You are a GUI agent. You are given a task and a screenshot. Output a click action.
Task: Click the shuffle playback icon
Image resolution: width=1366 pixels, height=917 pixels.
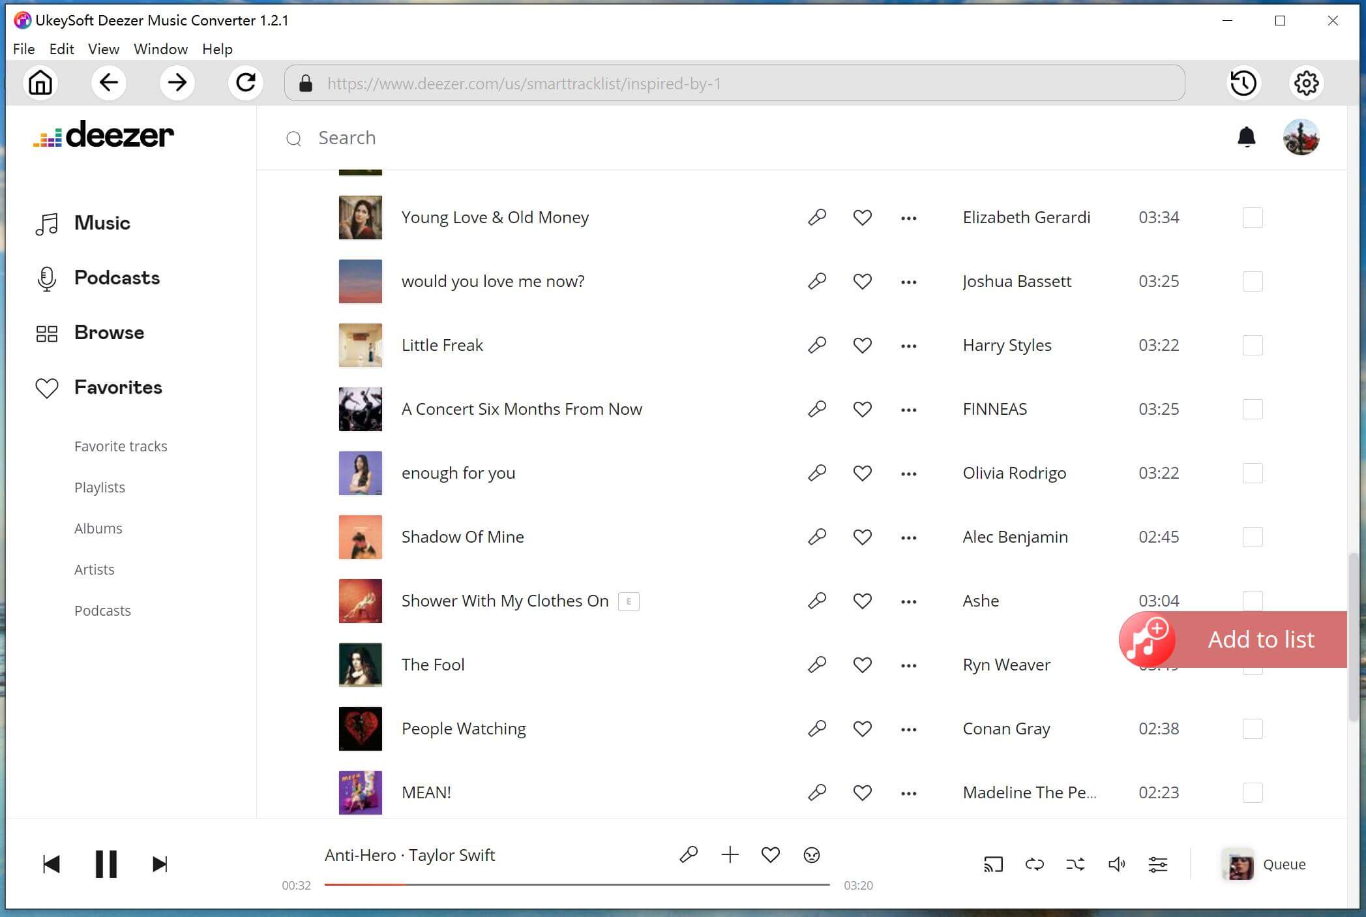[1075, 864]
